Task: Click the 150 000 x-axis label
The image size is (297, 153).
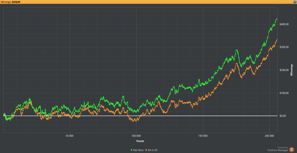Action: pos(203,136)
